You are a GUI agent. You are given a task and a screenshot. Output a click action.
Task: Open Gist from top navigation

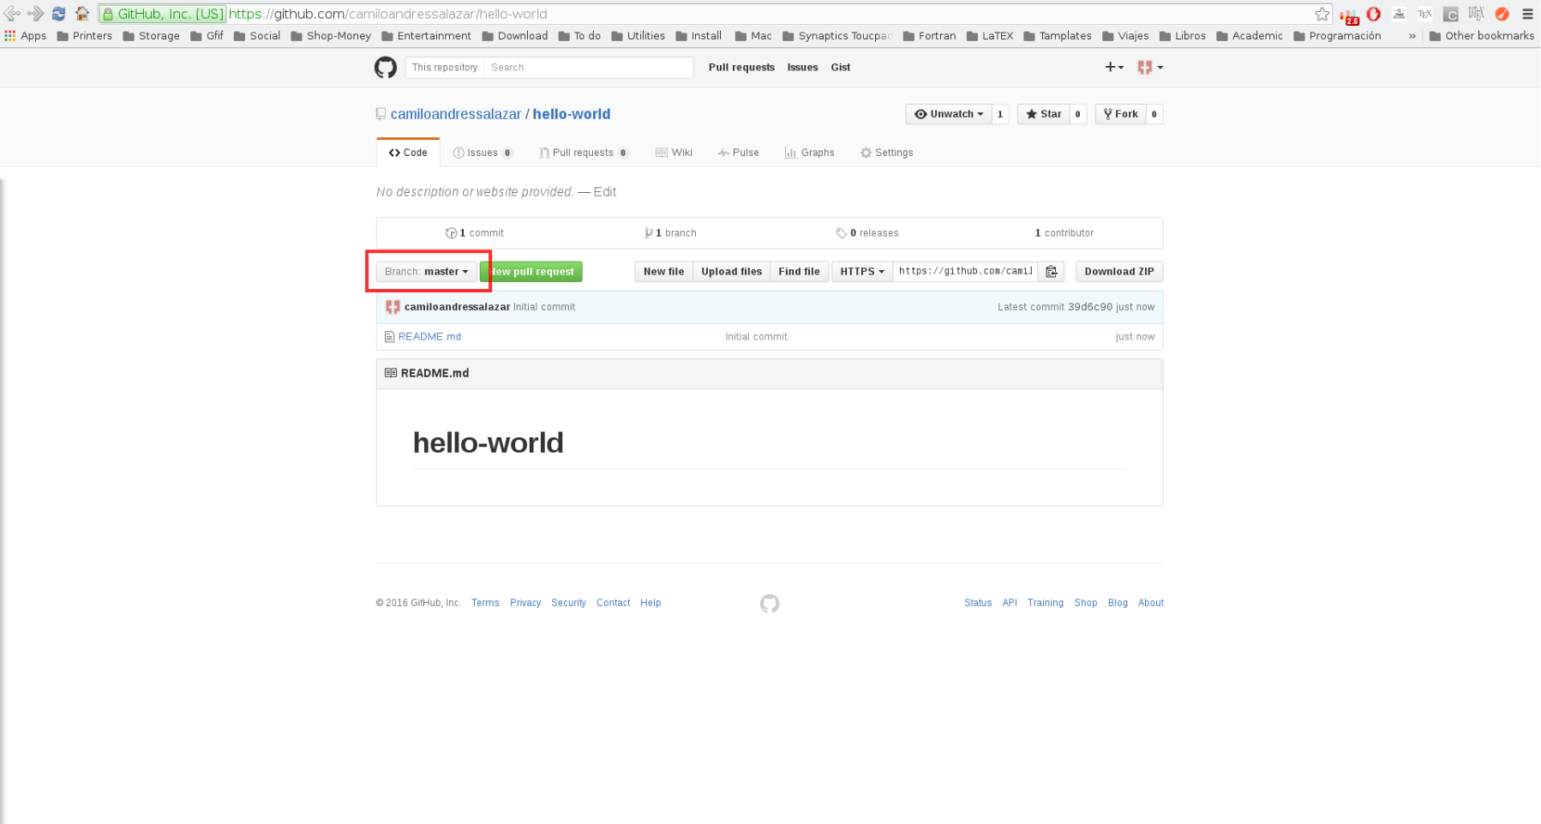coord(841,68)
